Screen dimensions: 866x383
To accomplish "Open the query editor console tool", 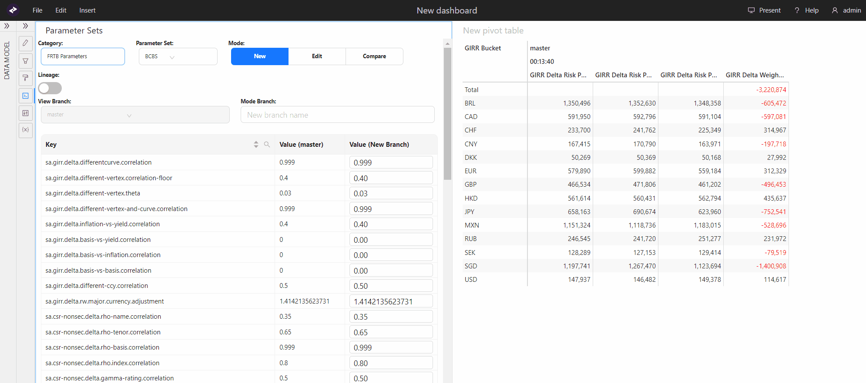I will [26, 96].
